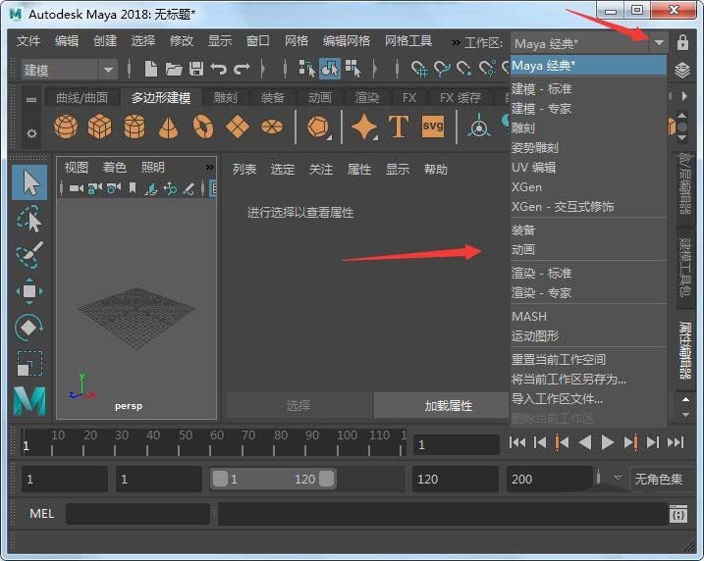Viewport: 704px width, 561px height.
Task: Add polygon Type text tool
Action: [399, 127]
